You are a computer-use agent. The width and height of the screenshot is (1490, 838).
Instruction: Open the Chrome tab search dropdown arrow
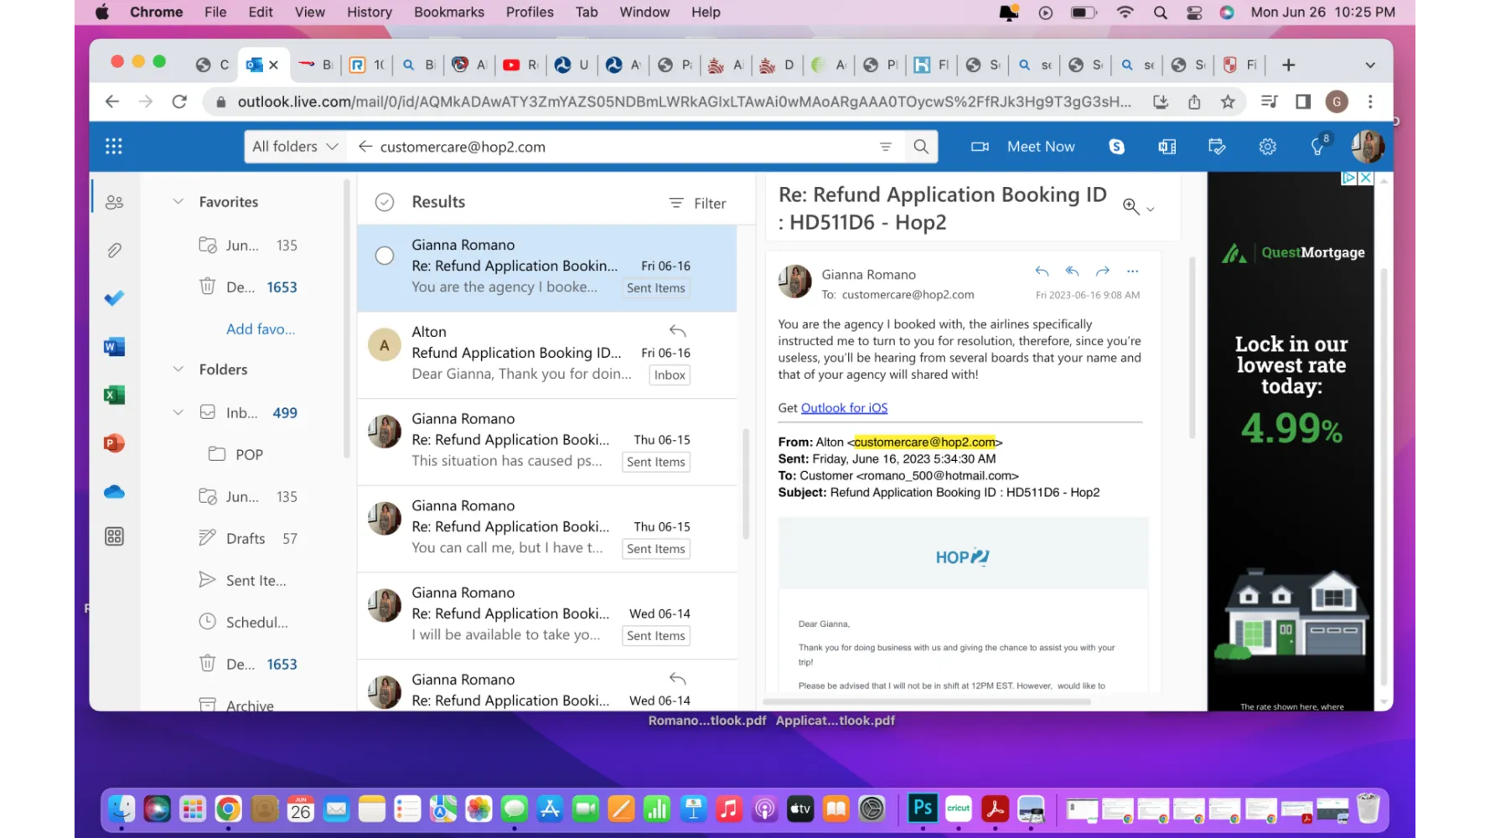pos(1370,65)
